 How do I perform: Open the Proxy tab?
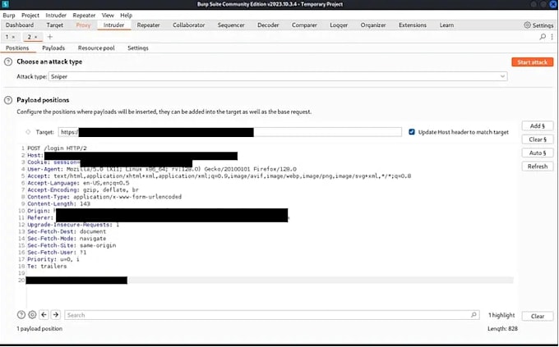[83, 25]
